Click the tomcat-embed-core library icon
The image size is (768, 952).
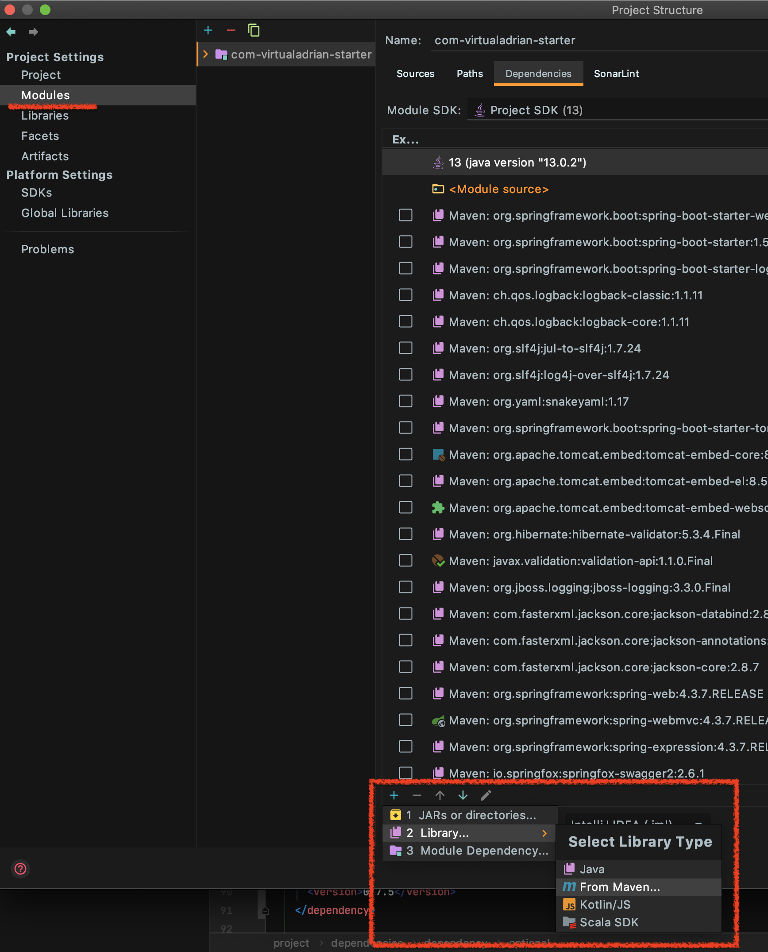[438, 455]
